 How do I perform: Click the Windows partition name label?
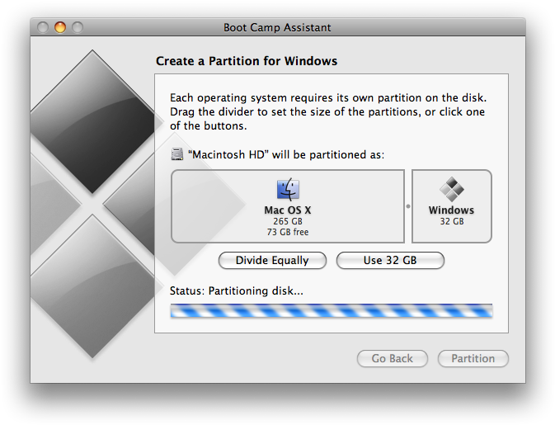point(452,210)
